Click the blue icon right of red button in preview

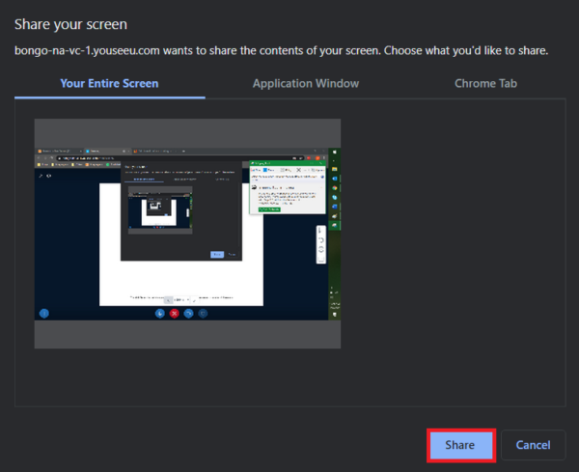(189, 314)
